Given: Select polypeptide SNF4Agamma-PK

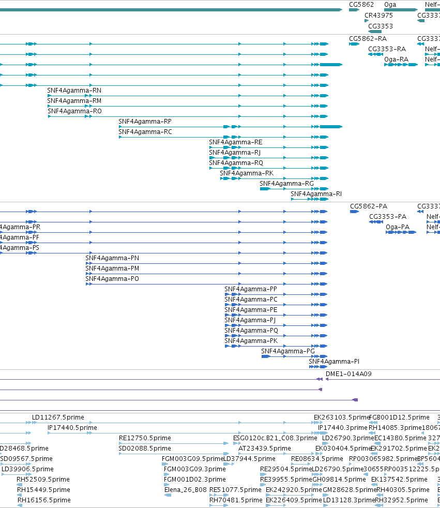Looking at the screenshot, I should pos(251,341).
